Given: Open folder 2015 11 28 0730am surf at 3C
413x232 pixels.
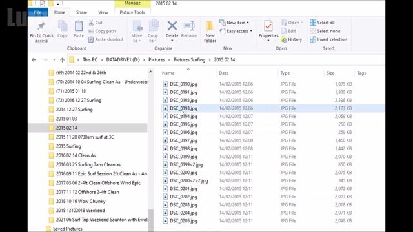Looking at the screenshot, I should tap(85, 137).
